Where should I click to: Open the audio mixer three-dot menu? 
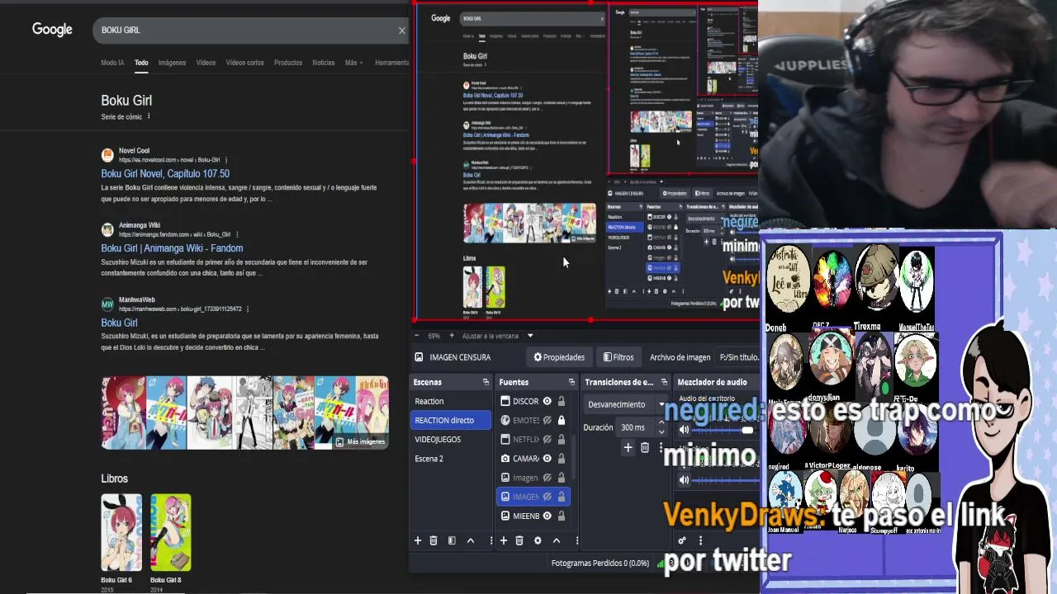[x=700, y=540]
